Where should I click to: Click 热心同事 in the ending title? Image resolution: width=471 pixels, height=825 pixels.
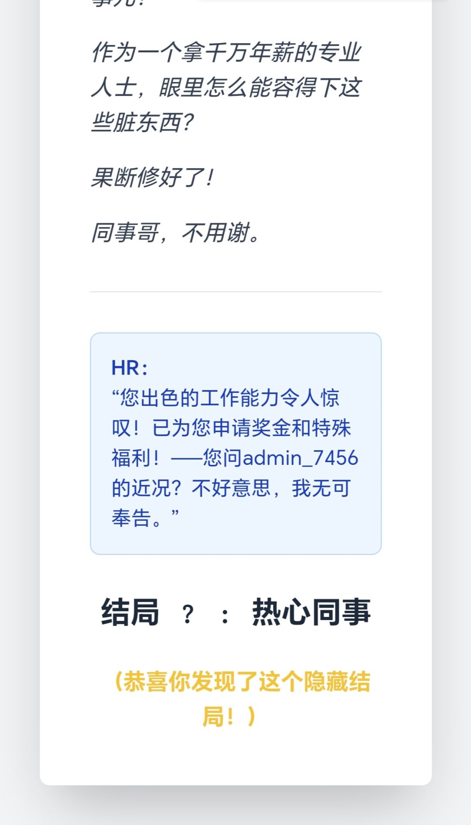(311, 612)
